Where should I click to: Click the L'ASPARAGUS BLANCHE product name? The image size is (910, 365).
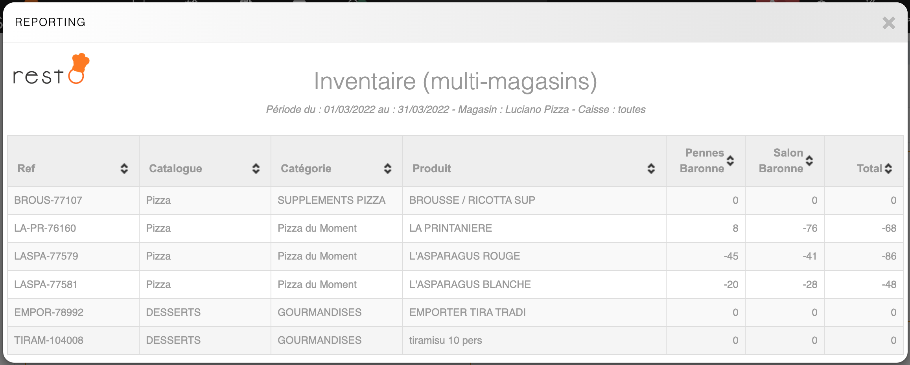pyautogui.click(x=470, y=284)
